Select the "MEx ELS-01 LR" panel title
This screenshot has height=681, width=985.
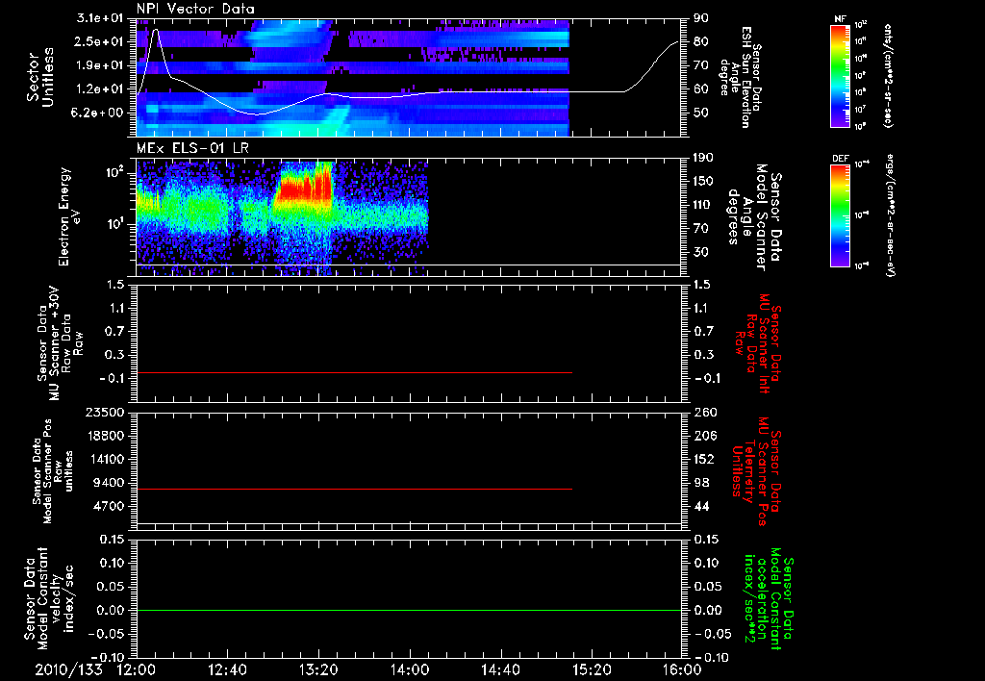(192, 149)
